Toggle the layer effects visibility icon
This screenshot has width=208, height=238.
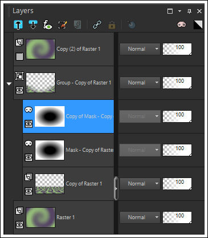pos(48,25)
